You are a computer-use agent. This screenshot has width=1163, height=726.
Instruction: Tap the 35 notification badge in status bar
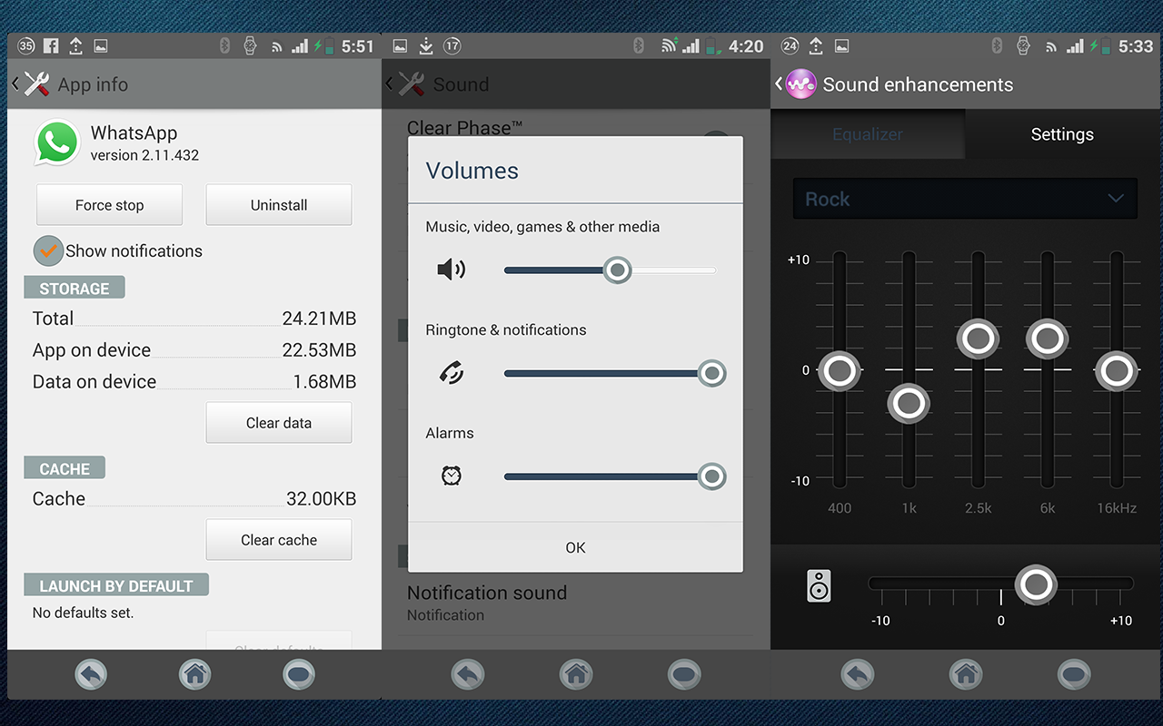(26, 46)
